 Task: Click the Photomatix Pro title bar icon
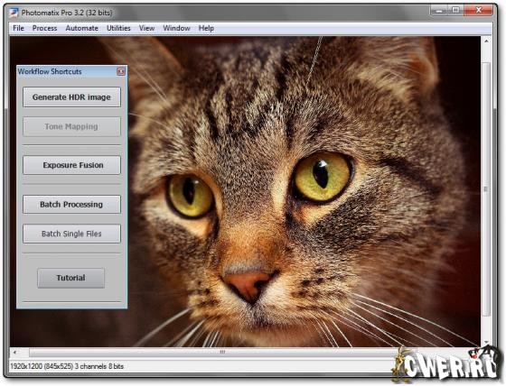pyautogui.click(x=14, y=13)
